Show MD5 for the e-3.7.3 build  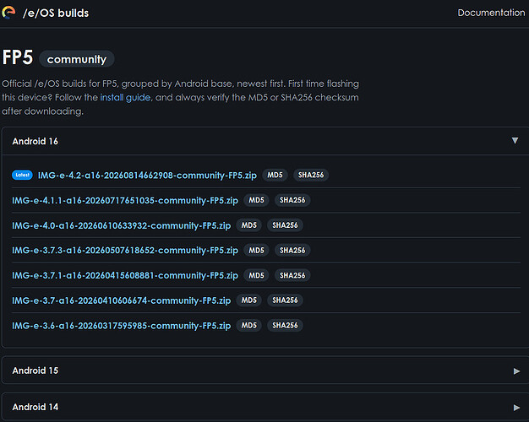point(256,251)
